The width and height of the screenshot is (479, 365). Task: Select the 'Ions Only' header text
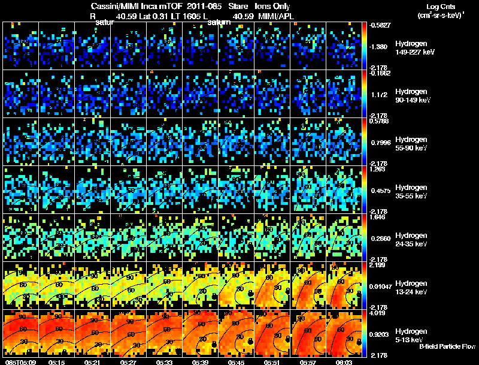tap(272, 6)
